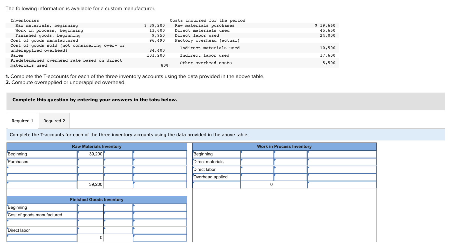Open the Purchases label dropdown in Raw Materials
450x244 pixels.
42,162
